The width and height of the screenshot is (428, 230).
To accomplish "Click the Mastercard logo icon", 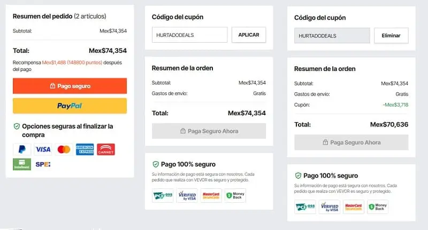I will point(64,149).
